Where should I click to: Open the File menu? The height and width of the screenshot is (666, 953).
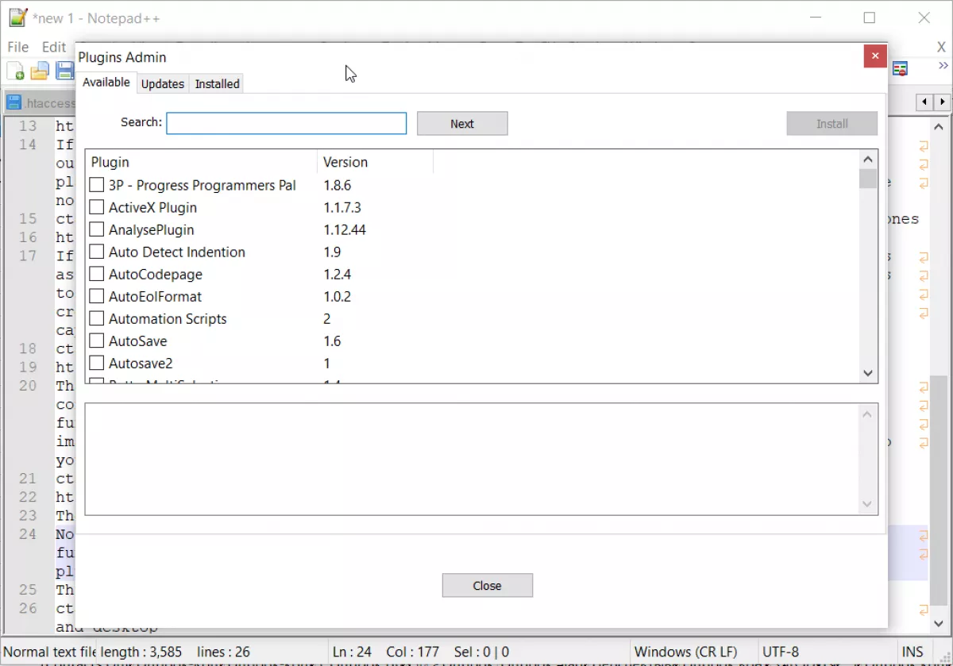(x=17, y=47)
